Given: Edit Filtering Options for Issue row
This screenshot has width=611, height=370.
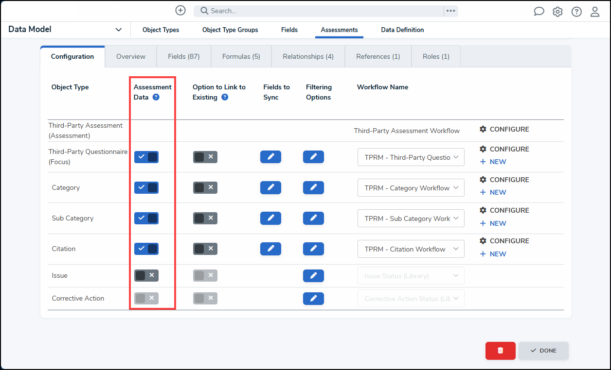Looking at the screenshot, I should (313, 276).
